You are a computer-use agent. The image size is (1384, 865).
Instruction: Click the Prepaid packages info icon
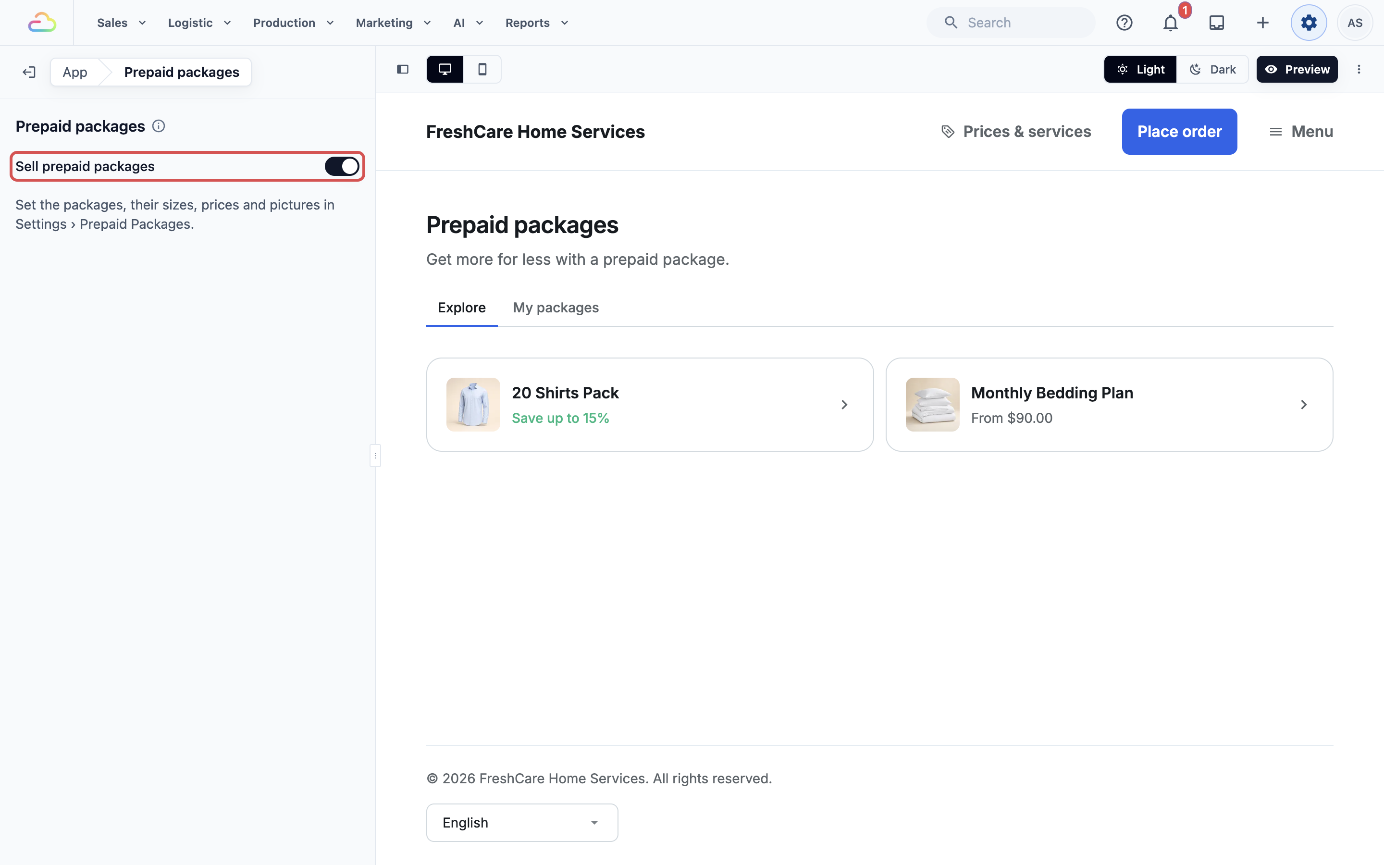(159, 126)
